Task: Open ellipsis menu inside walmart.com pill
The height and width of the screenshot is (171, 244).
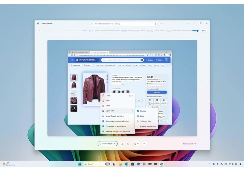Action: 115,144
